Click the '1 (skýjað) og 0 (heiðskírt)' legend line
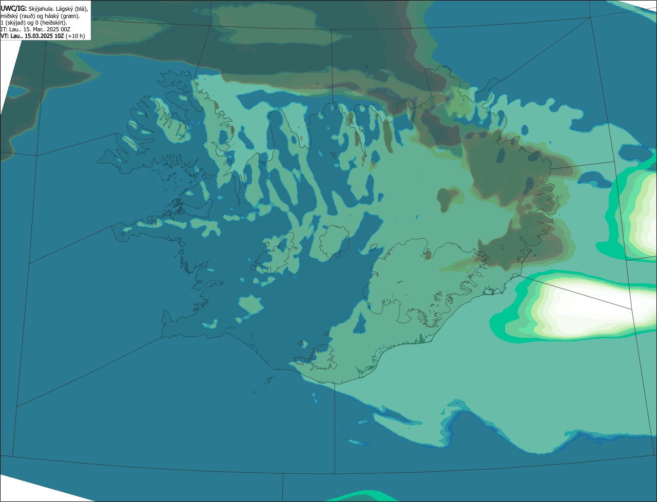Viewport: 657px width, 502px height. [x=34, y=23]
